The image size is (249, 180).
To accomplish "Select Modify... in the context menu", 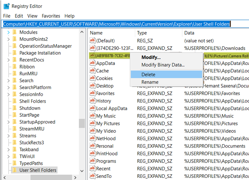I will click(x=151, y=57).
